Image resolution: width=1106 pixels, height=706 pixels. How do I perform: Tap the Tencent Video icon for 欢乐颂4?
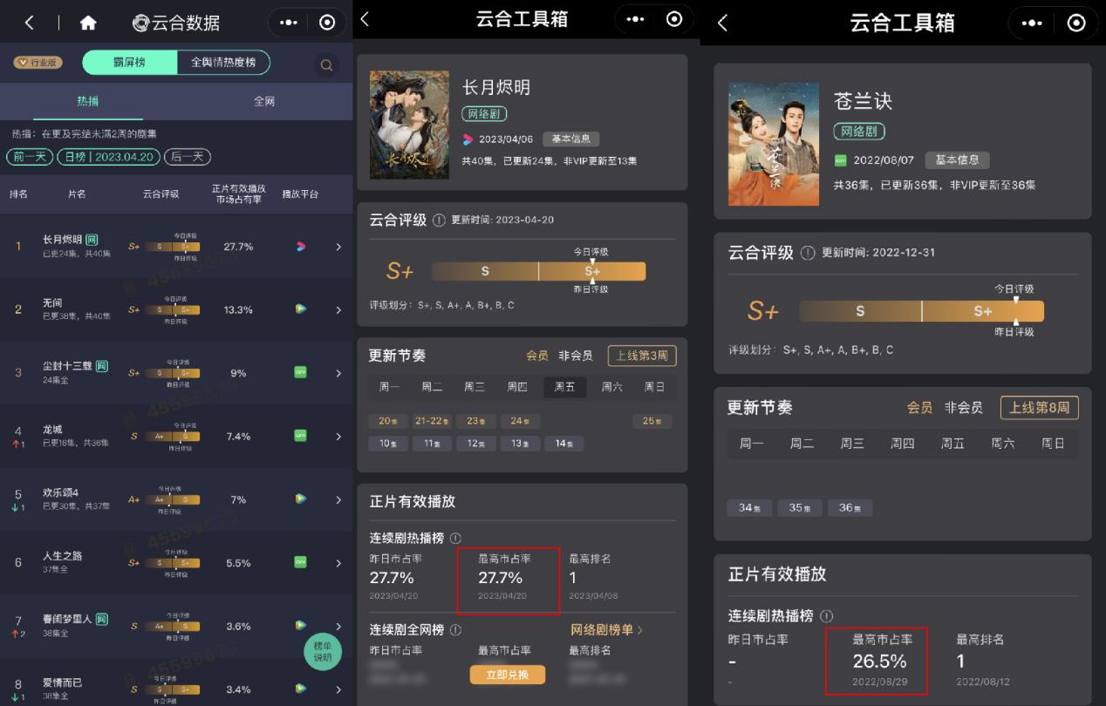pyautogui.click(x=300, y=499)
